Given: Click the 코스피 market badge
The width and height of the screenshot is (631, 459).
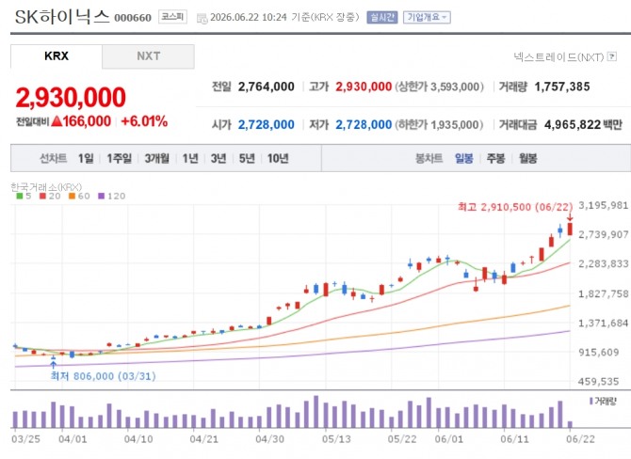Looking at the screenshot, I should coord(172,17).
